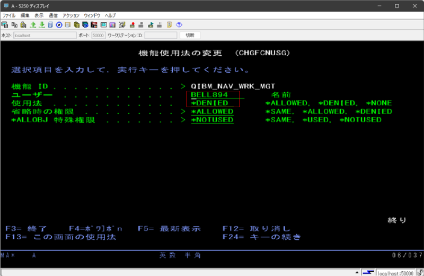The width and height of the screenshot is (424, 276).
Task: Click the green upload arrow send icon
Action: tap(32, 24)
